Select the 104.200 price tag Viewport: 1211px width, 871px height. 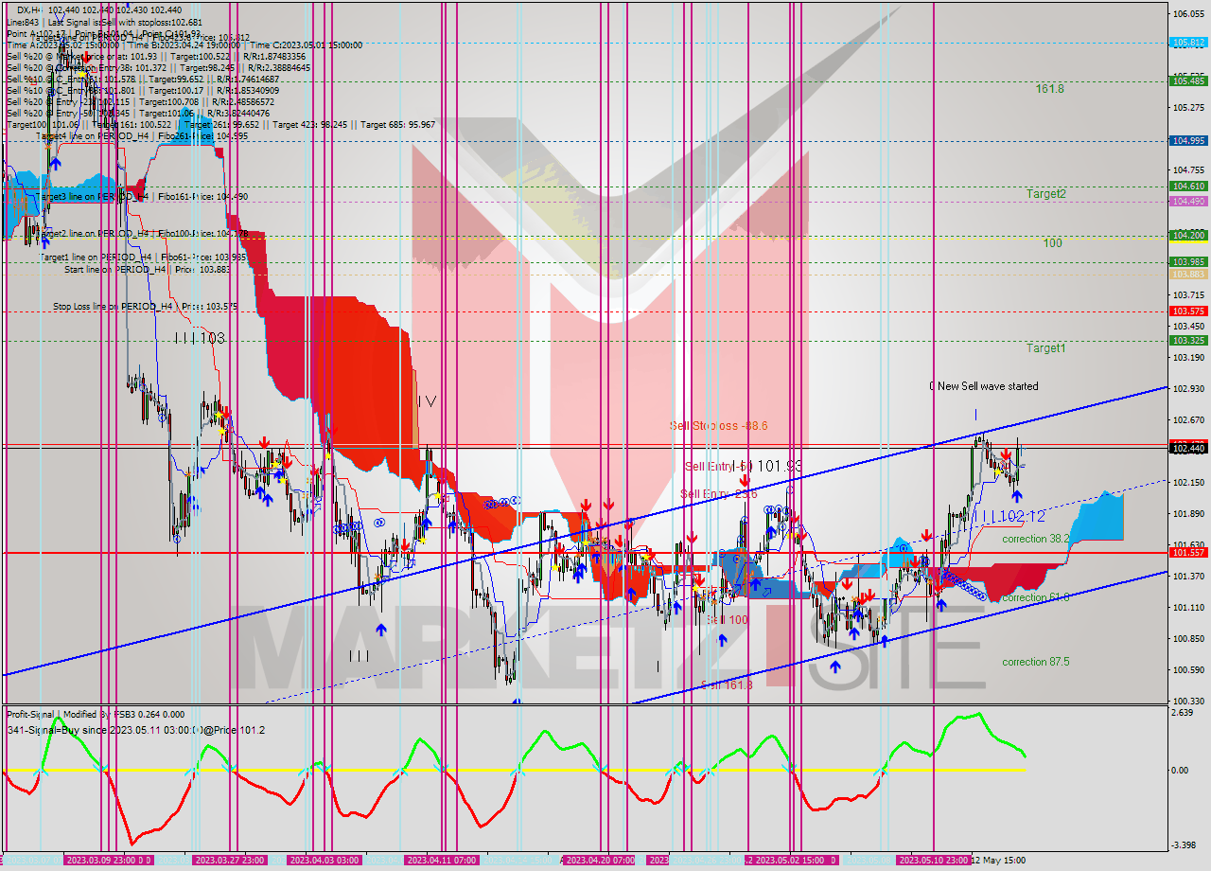click(1188, 235)
